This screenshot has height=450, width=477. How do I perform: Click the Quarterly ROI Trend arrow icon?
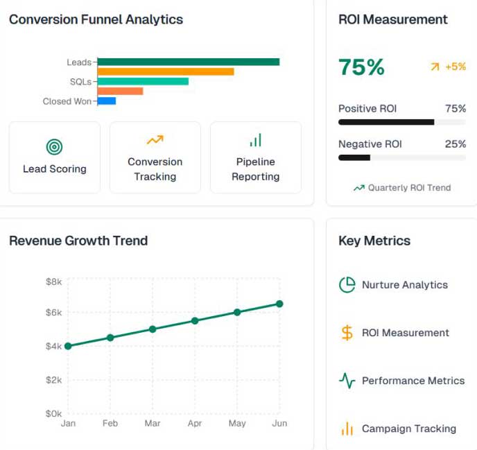359,188
